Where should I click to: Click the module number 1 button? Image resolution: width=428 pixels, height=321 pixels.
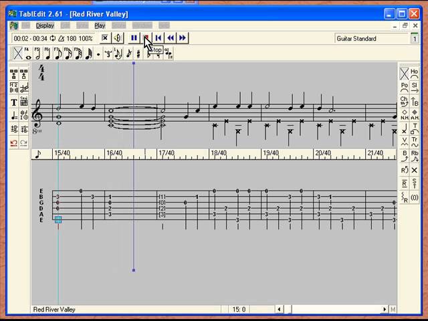(x=415, y=39)
